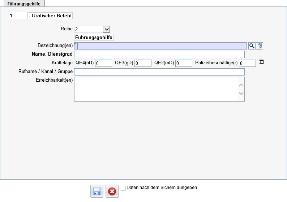Click the sigma sum icon after Polizeibeschäftigte(r)
This screenshot has height=202, width=287.
[x=261, y=62]
